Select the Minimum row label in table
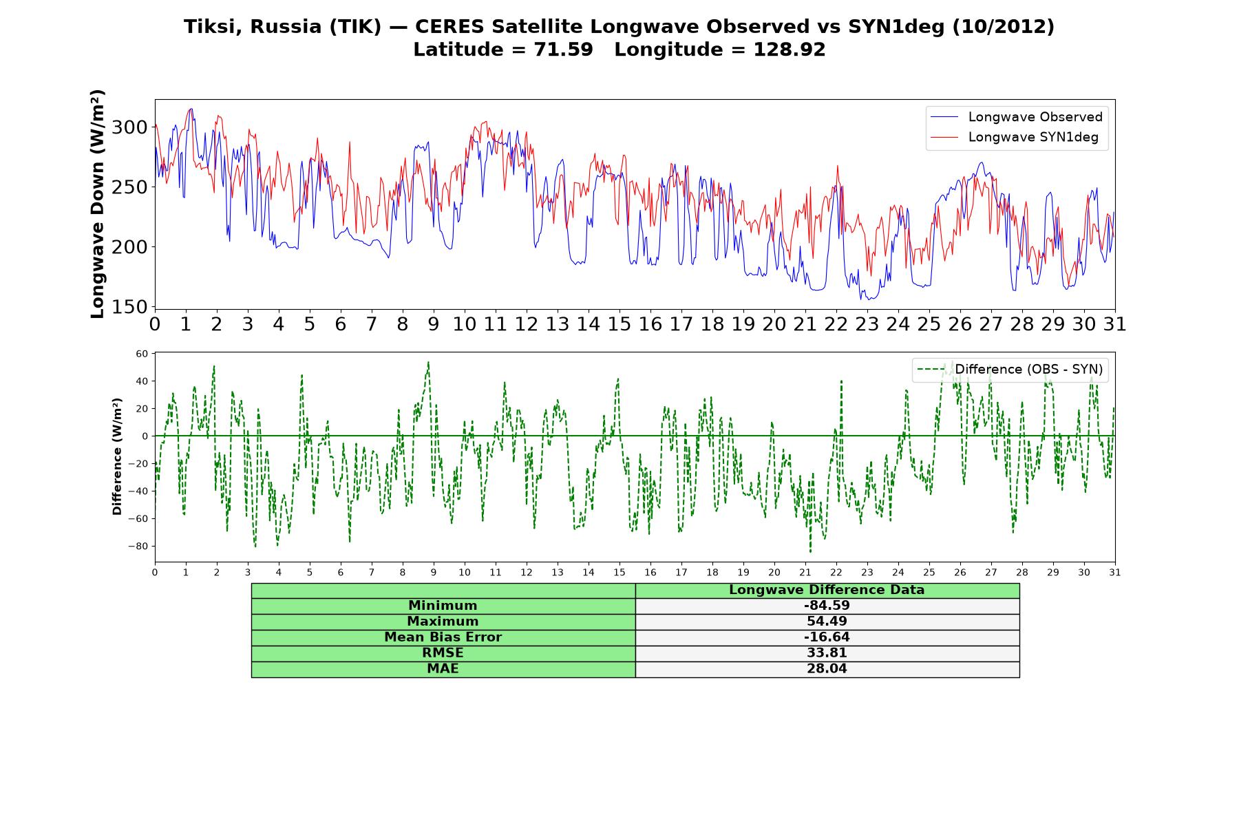1239x826 pixels. pos(443,606)
